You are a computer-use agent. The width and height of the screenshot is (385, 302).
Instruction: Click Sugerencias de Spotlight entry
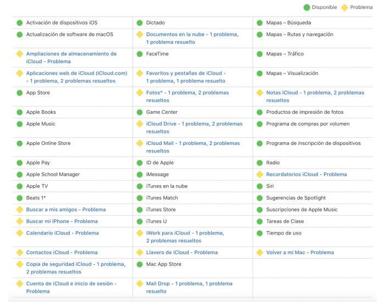coord(296,198)
